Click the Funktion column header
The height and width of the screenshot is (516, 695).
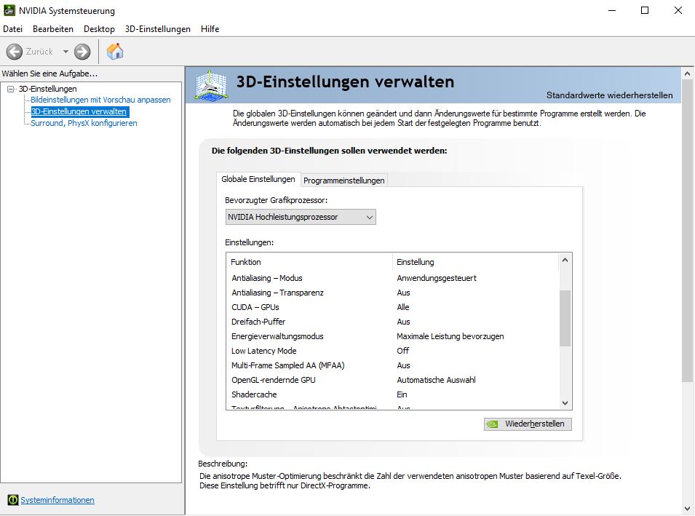[309, 261]
